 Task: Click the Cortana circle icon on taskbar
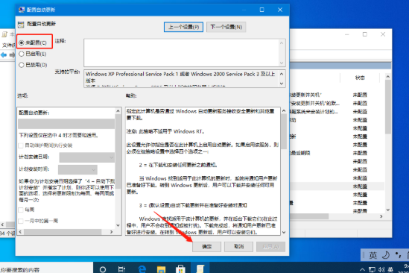coord(103,269)
